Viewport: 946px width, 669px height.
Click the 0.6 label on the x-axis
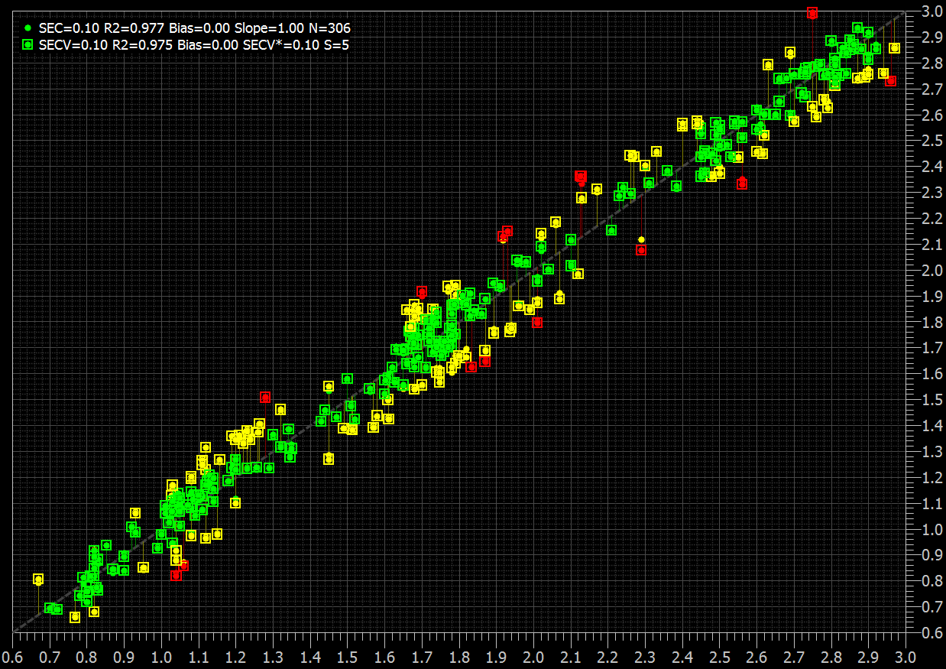click(x=13, y=657)
